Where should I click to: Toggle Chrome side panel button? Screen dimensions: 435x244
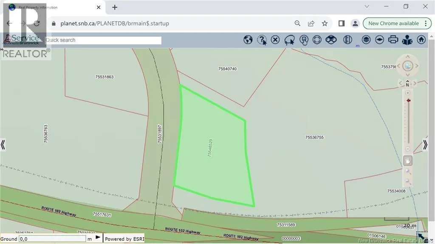pyautogui.click(x=341, y=23)
